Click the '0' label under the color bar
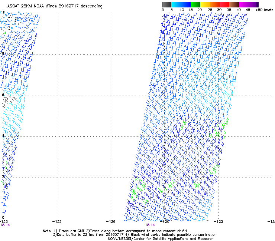The height and width of the screenshot is (241, 275). [163, 10]
